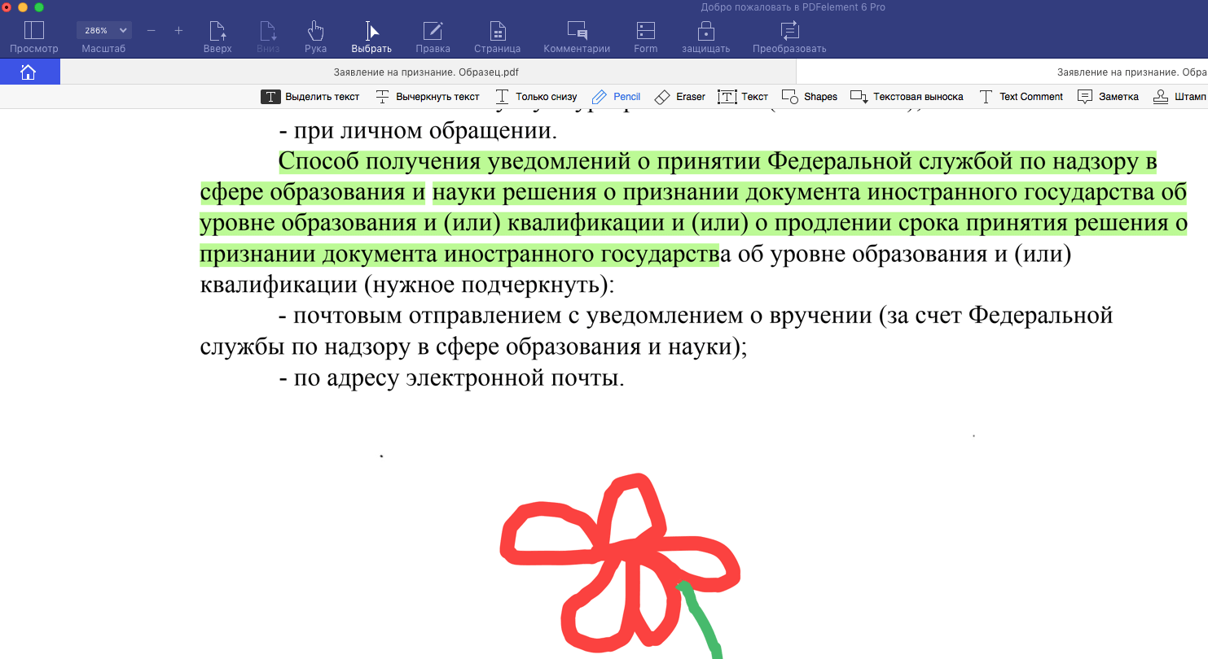The height and width of the screenshot is (659, 1208).
Task: Open the 286% zoom level dropdown
Action: click(103, 29)
